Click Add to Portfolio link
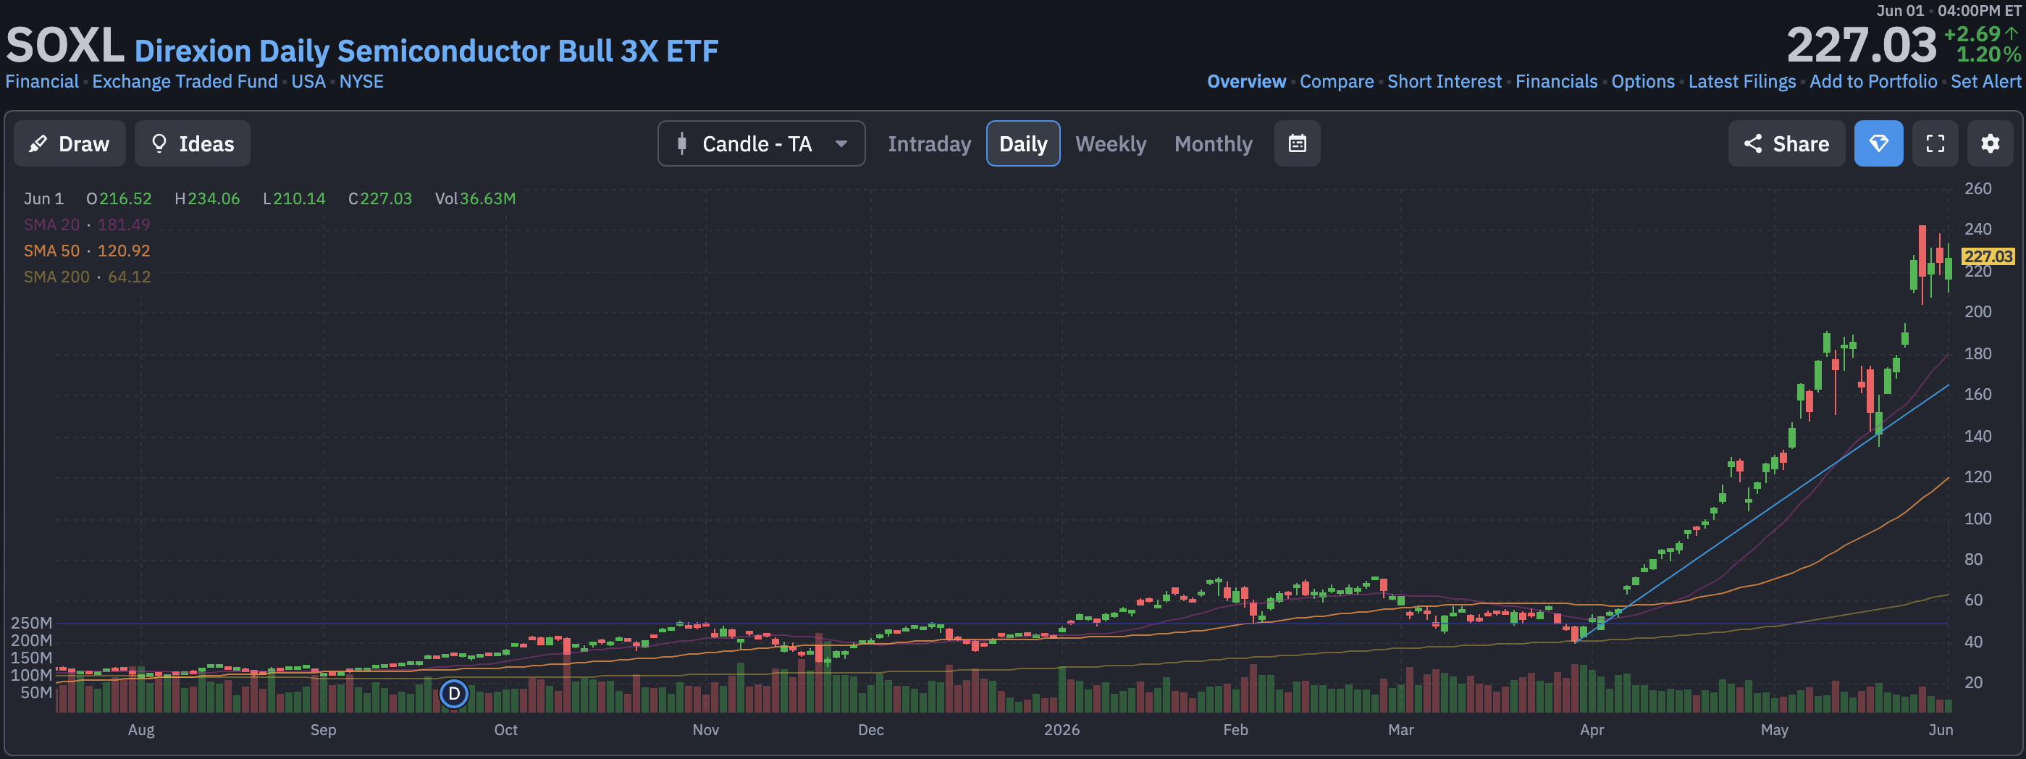The height and width of the screenshot is (759, 2026). 1872,82
